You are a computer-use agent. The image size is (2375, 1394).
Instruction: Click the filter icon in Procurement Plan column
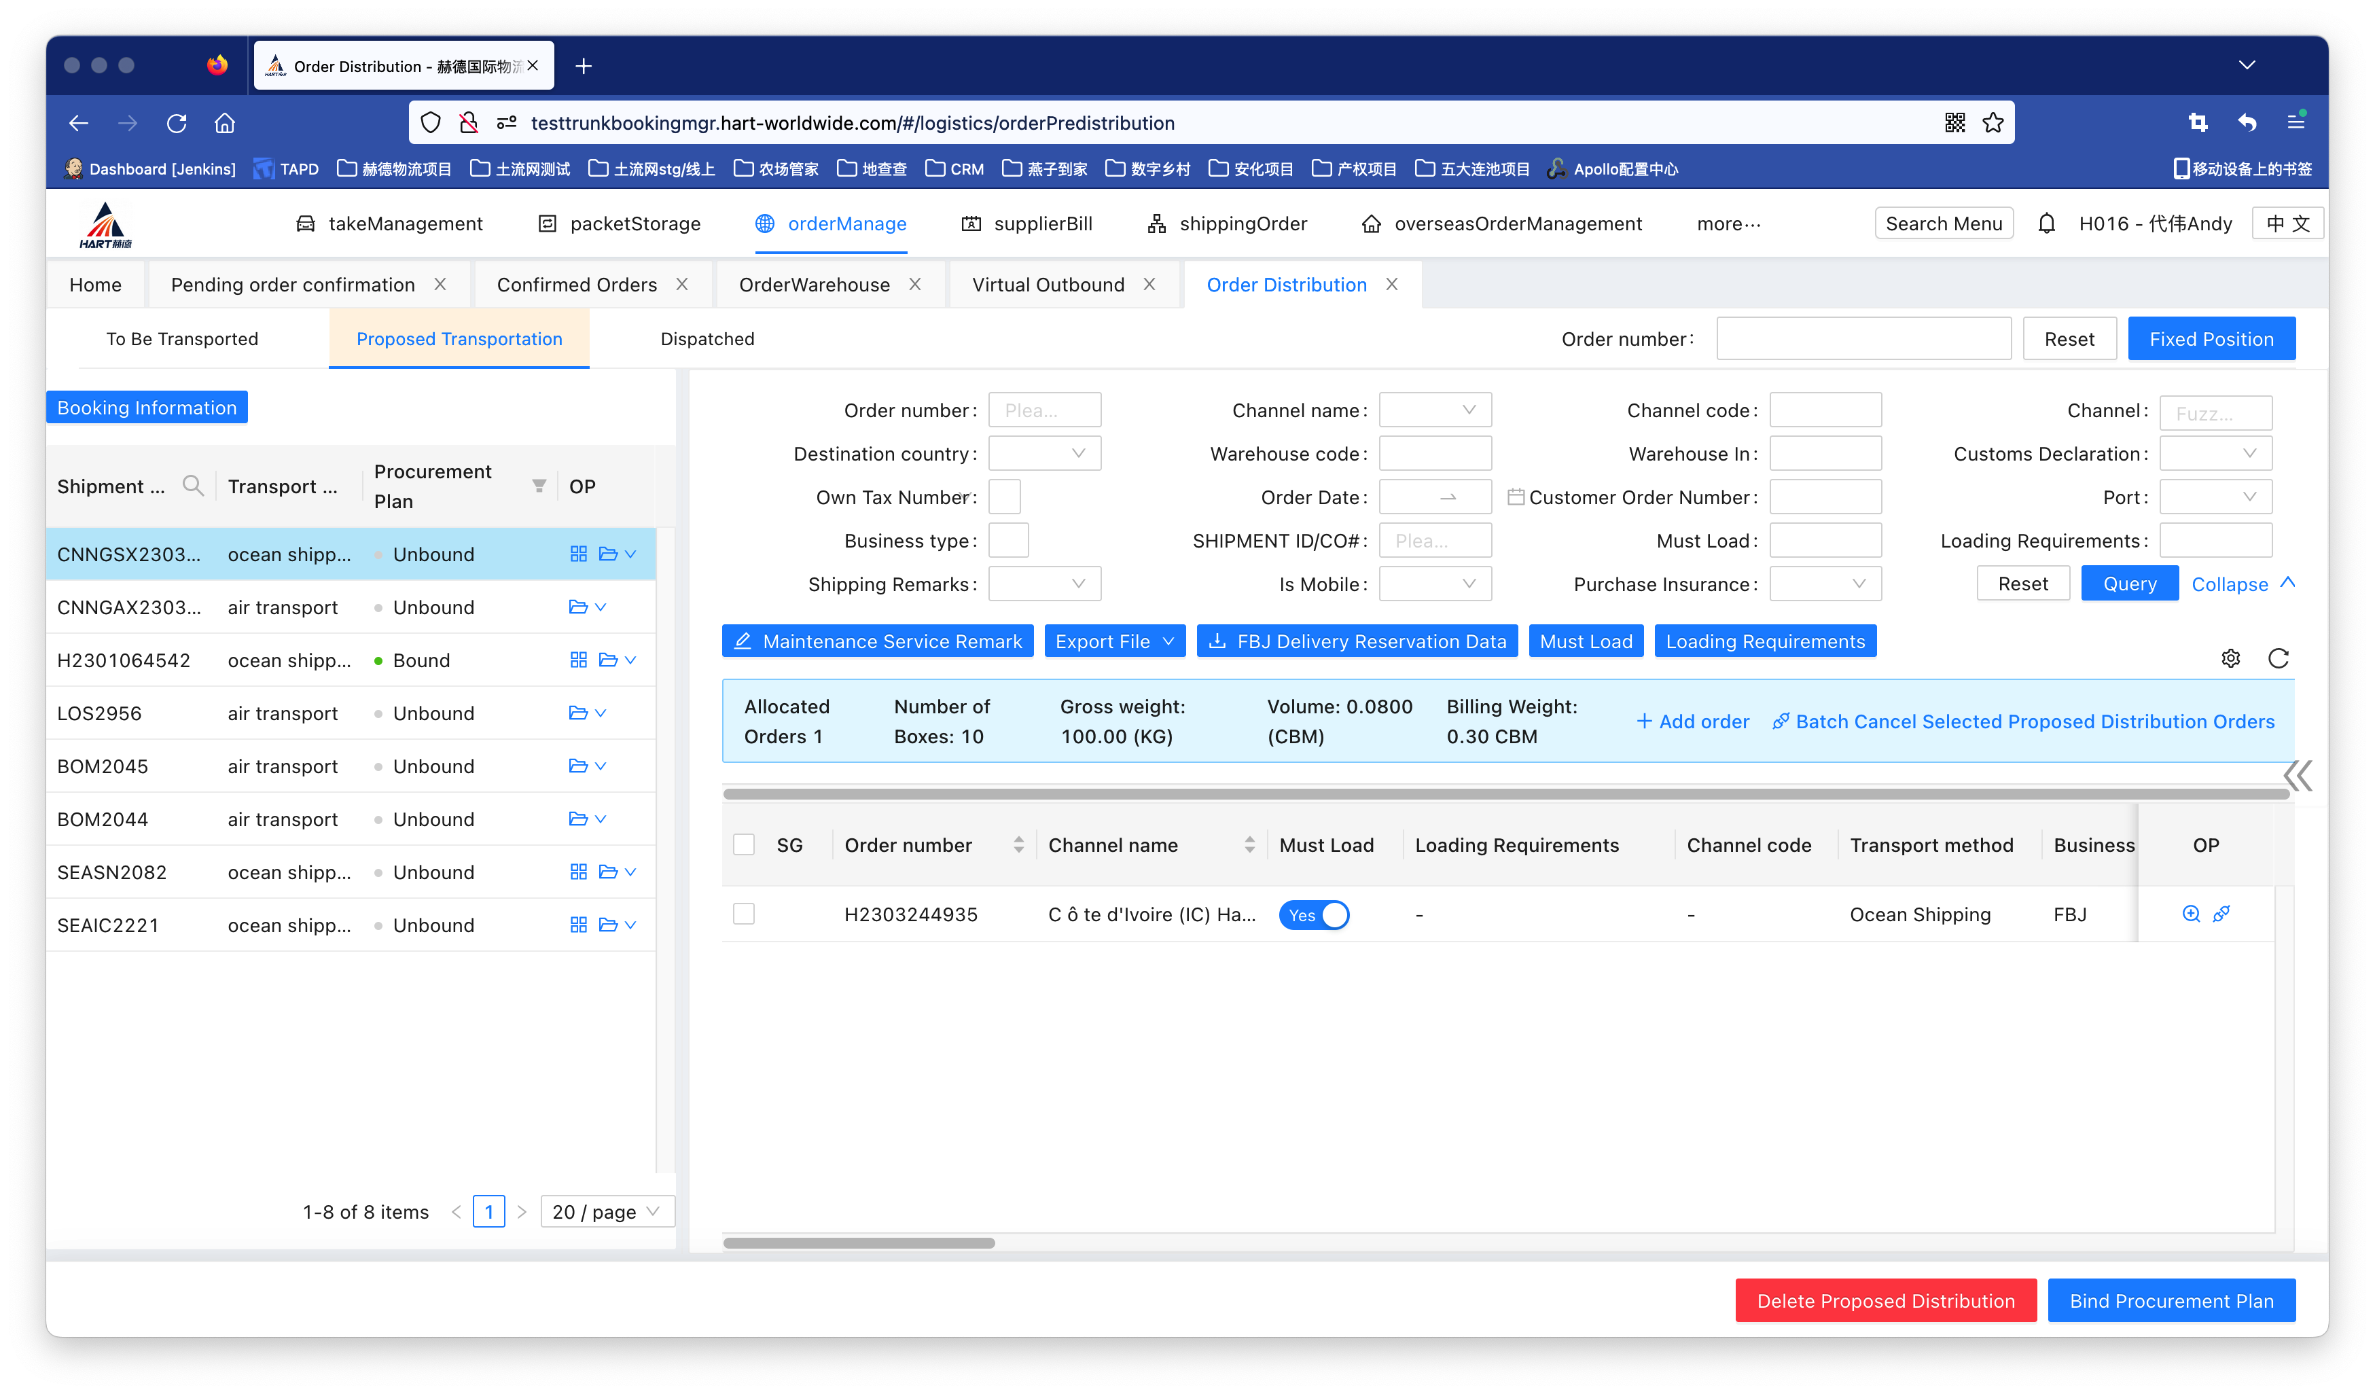[x=538, y=486]
